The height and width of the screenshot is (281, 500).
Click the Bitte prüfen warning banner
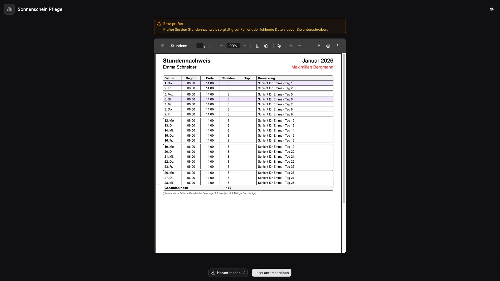click(250, 27)
